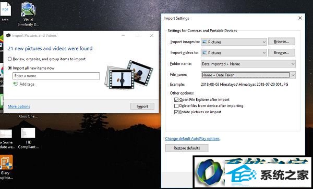Click the 21 new pictures heading

pyautogui.click(x=50, y=48)
